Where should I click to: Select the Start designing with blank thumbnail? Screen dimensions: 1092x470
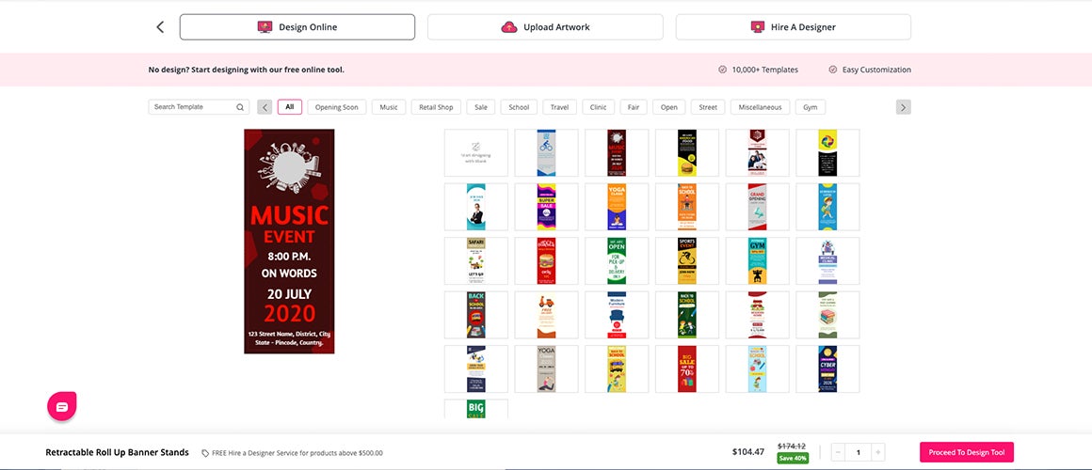click(476, 152)
